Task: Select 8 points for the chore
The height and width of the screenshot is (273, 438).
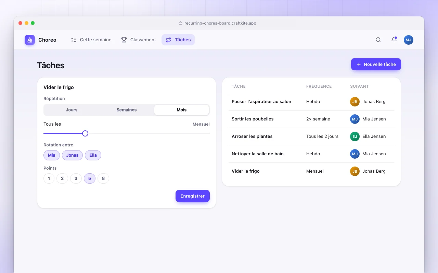Action: tap(103, 178)
